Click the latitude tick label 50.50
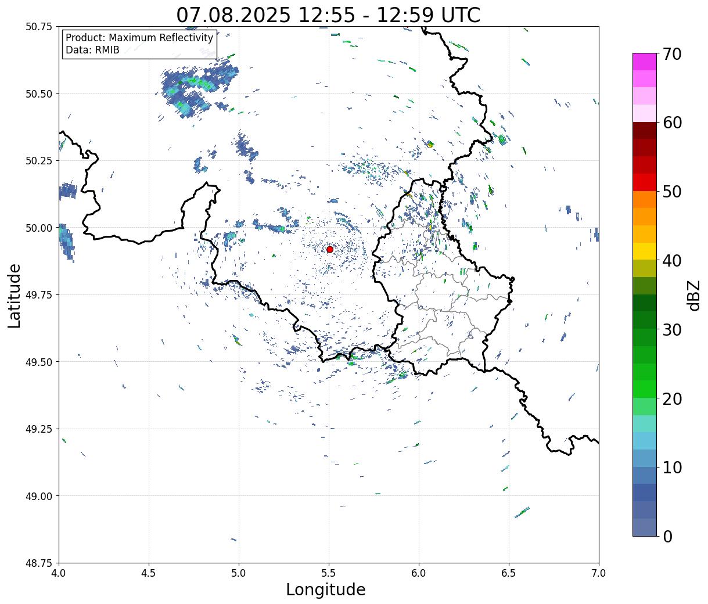This screenshot has height=604, width=708. pos(39,94)
